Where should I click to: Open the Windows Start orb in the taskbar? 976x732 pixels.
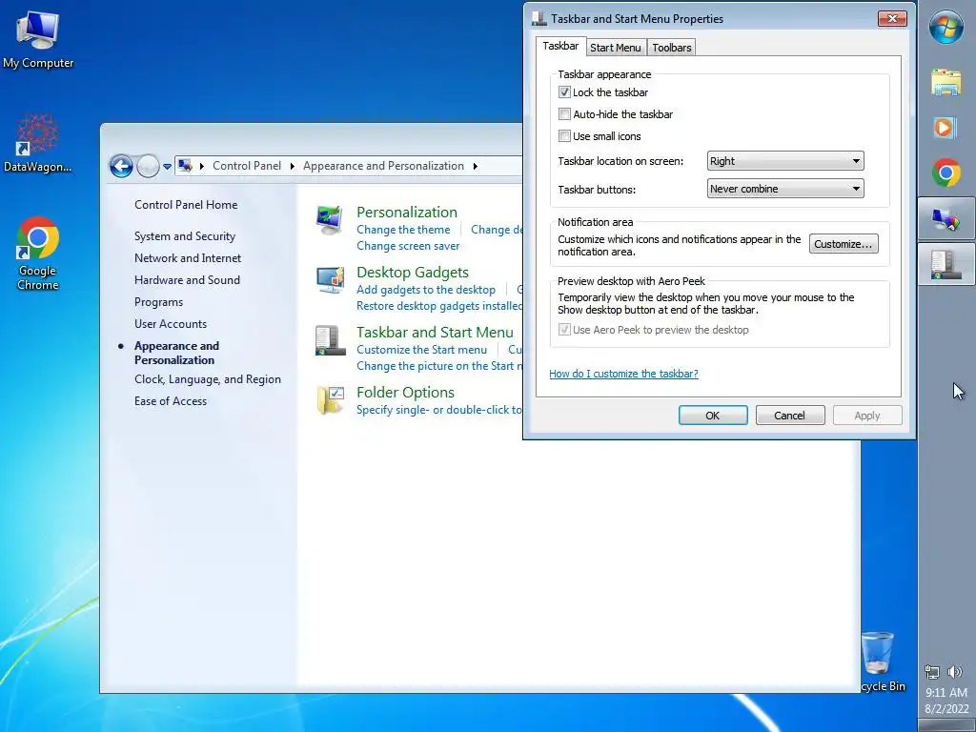tap(946, 28)
